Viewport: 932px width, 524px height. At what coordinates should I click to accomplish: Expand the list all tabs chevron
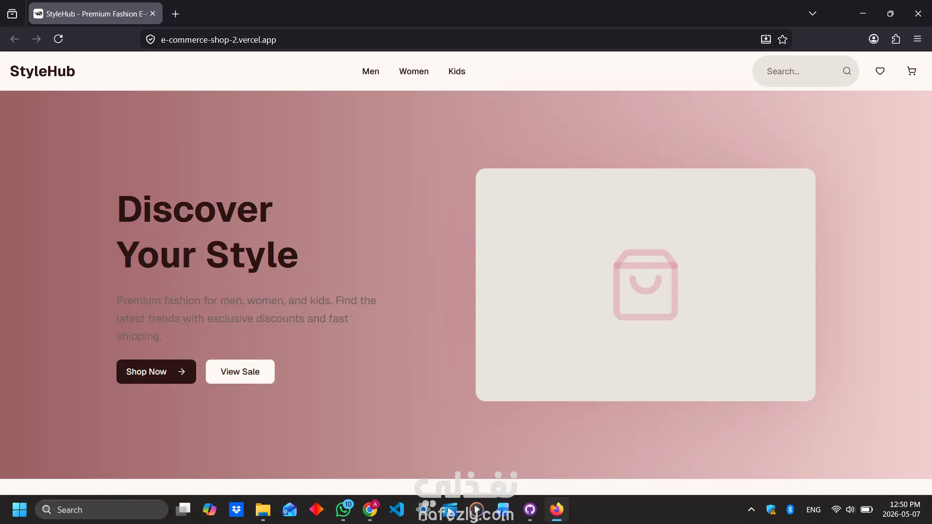click(x=813, y=14)
